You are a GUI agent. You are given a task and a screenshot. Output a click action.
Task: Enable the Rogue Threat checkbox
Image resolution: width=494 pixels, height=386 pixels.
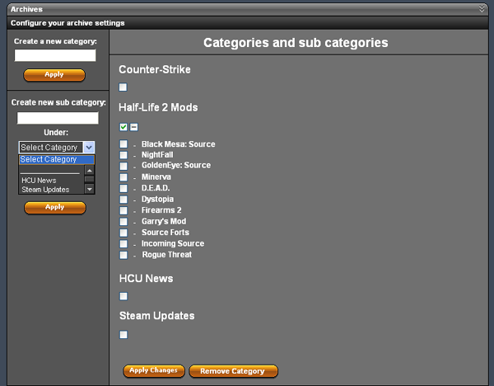(123, 255)
